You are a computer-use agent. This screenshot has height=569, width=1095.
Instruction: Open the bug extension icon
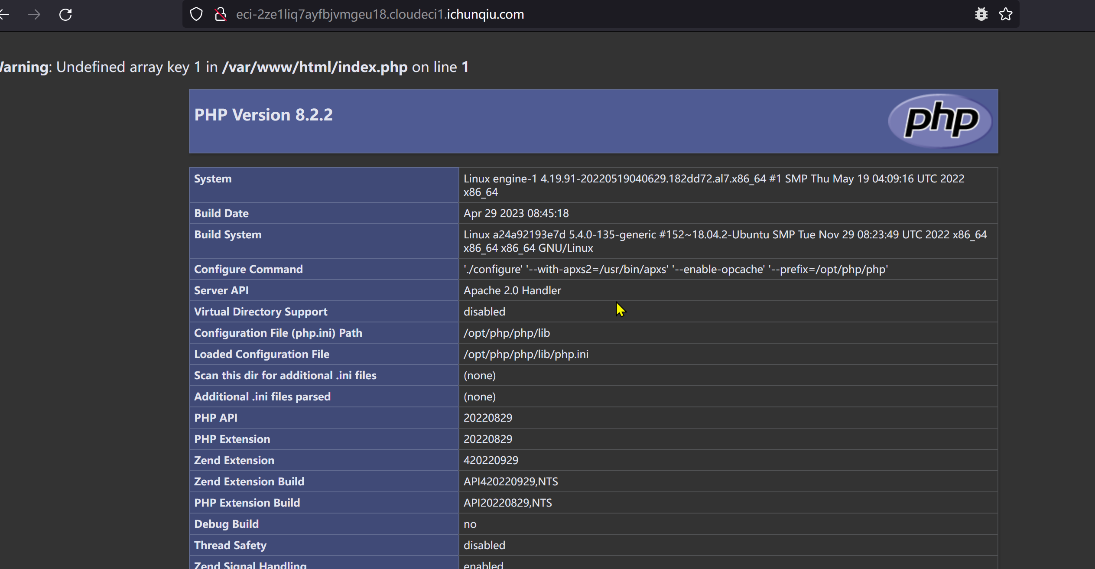[x=981, y=14]
